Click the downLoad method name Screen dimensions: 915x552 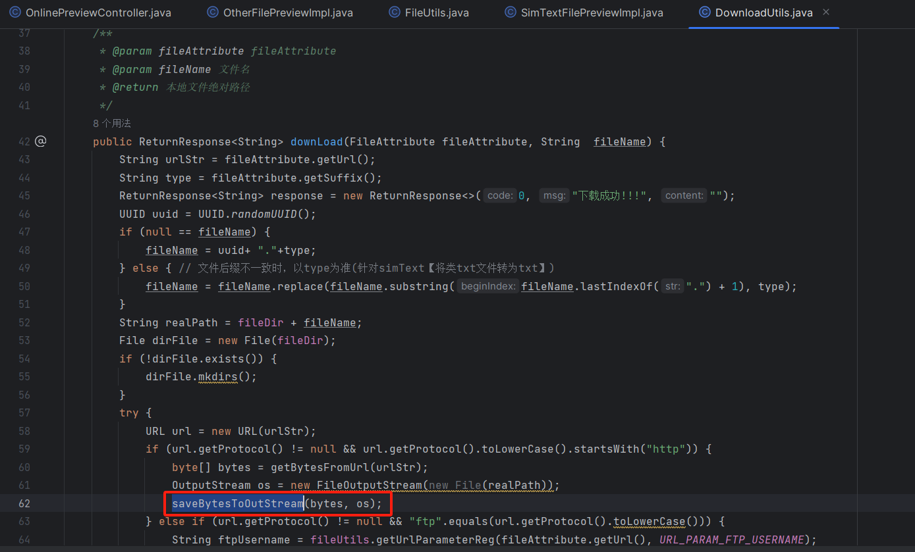(317, 141)
